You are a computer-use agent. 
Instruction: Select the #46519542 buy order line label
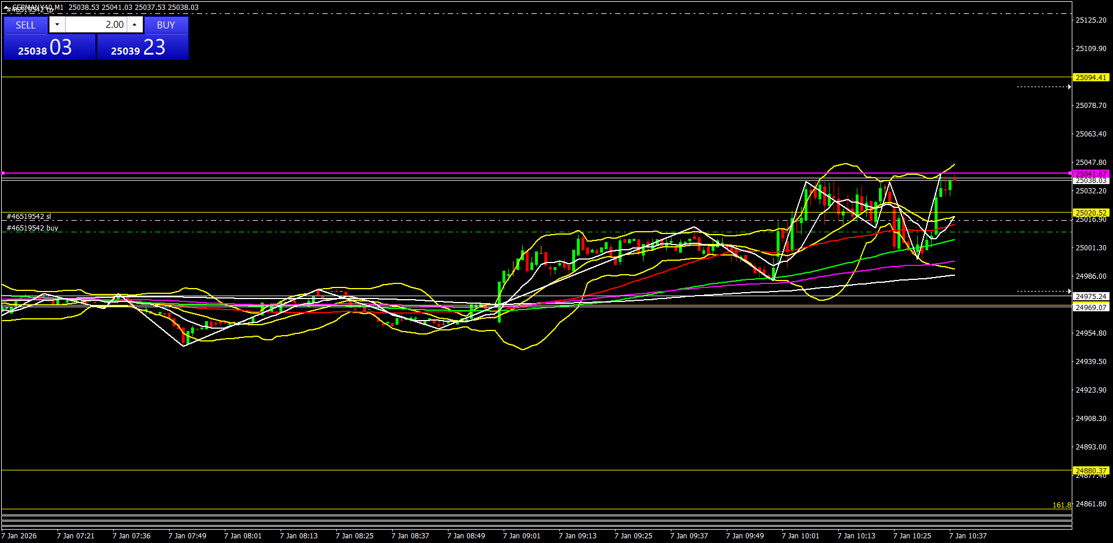[x=33, y=228]
